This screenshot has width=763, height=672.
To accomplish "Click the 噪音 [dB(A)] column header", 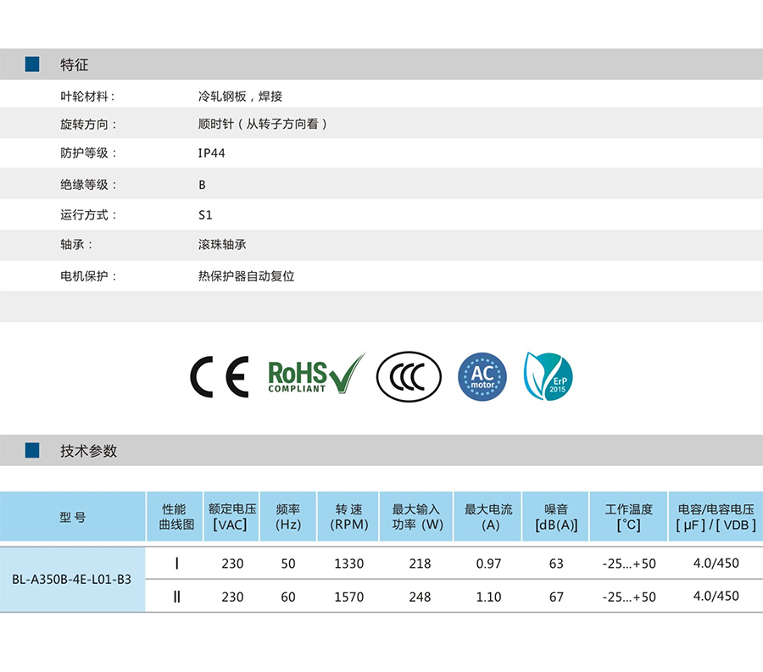I will tap(555, 517).
